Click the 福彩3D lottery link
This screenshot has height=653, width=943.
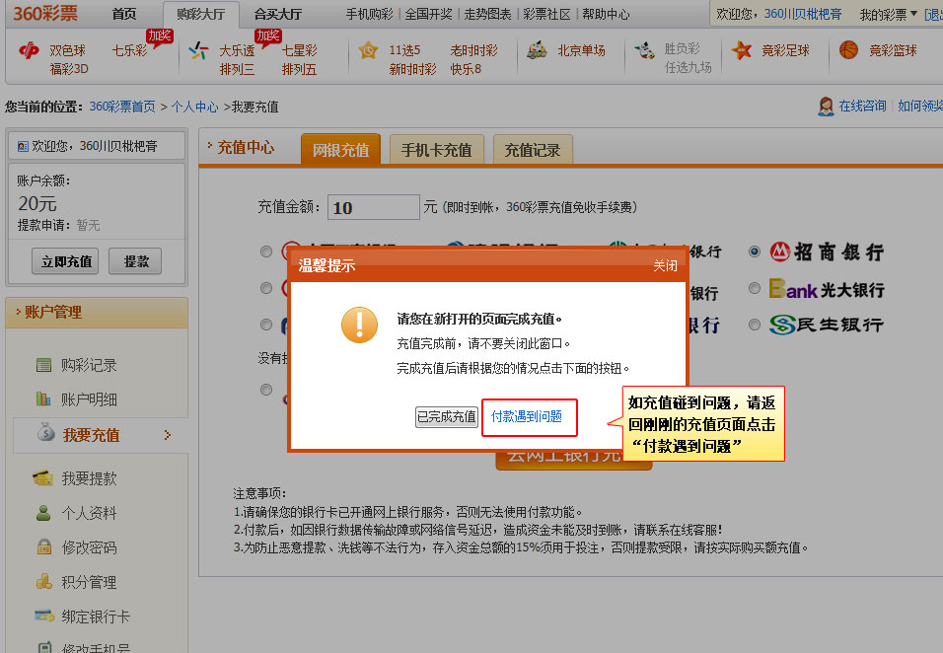(69, 69)
